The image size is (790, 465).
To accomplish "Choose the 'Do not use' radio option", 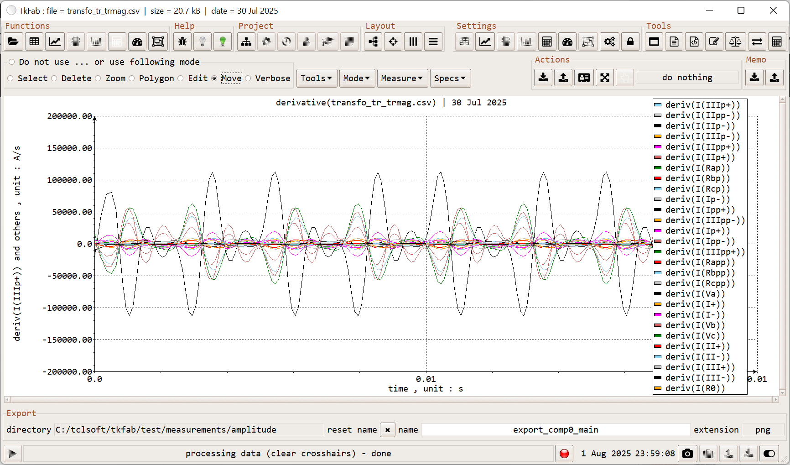I will (x=12, y=62).
